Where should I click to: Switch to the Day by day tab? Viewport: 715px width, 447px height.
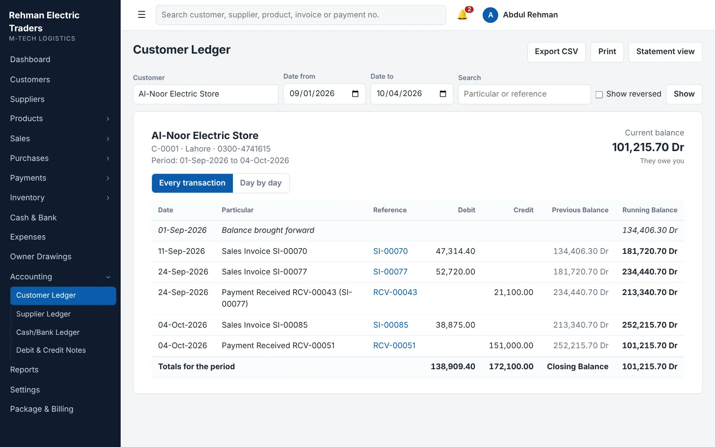point(261,183)
